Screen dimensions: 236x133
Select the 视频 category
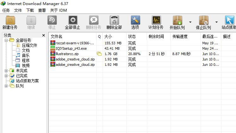click(26, 66)
